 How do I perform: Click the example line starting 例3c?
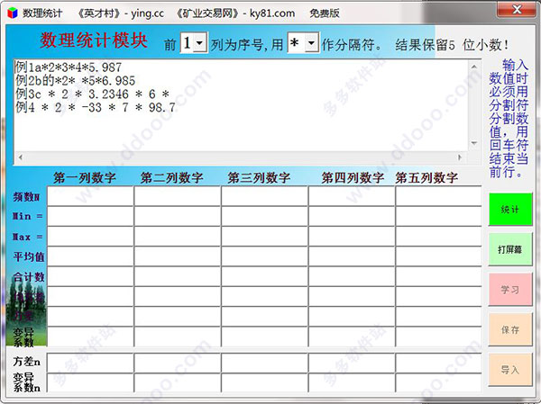pos(92,94)
